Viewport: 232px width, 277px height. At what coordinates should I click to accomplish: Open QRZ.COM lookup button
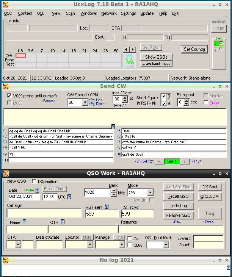pyautogui.click(x=209, y=196)
